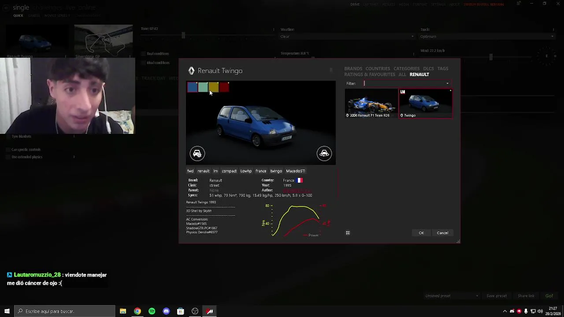Click the 'compact' tag
Screen dimensions: 564x317
pos(229,171)
